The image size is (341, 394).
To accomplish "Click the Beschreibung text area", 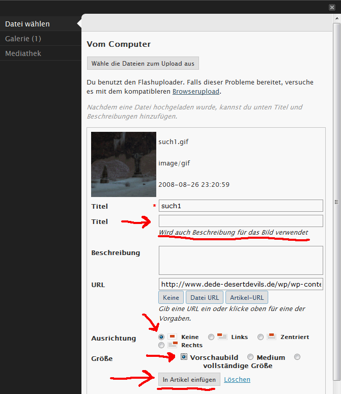I will 241,260.
